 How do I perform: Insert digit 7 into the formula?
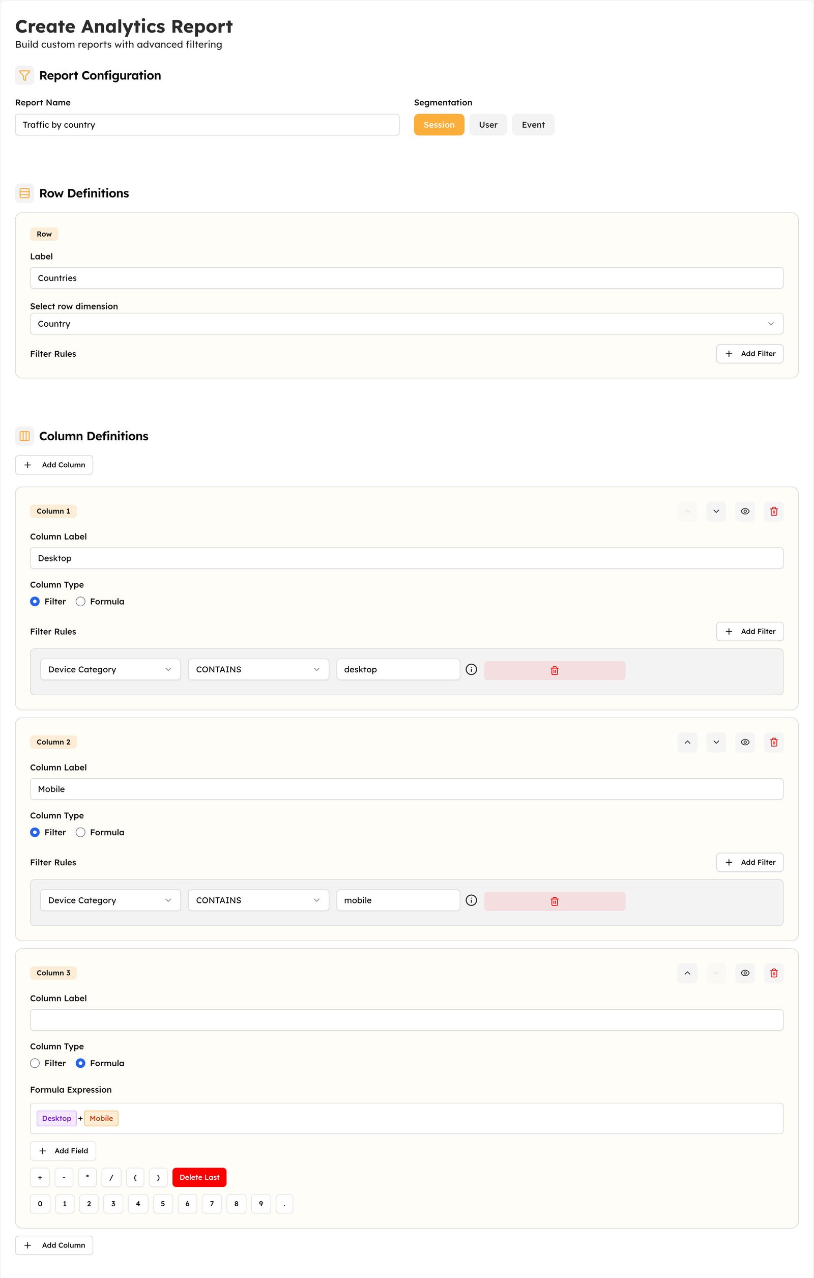point(212,1204)
